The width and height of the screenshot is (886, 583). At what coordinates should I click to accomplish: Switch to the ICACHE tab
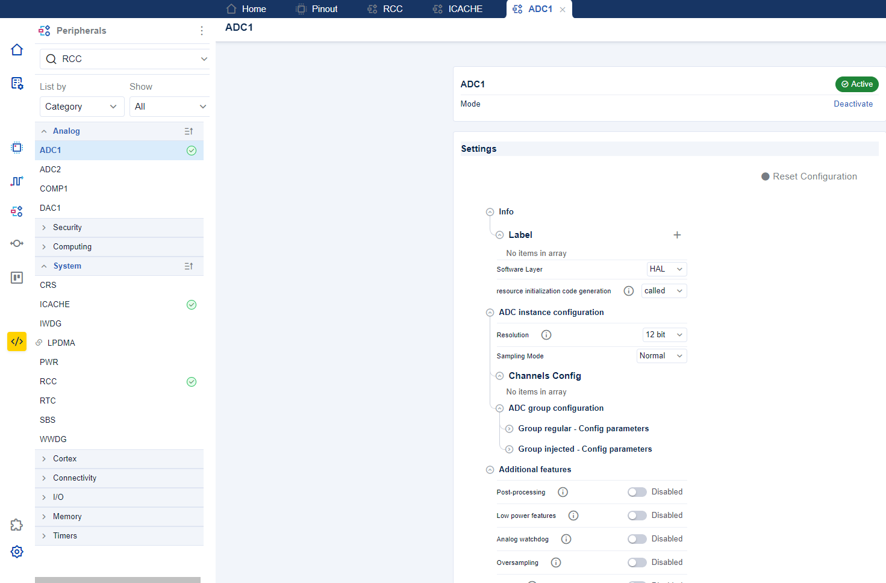click(x=458, y=9)
